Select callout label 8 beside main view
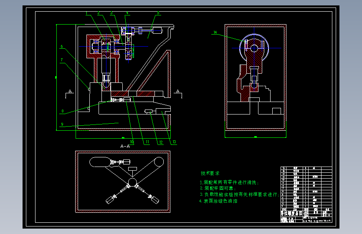This screenshot has height=234, width=362. pyautogui.click(x=62, y=111)
